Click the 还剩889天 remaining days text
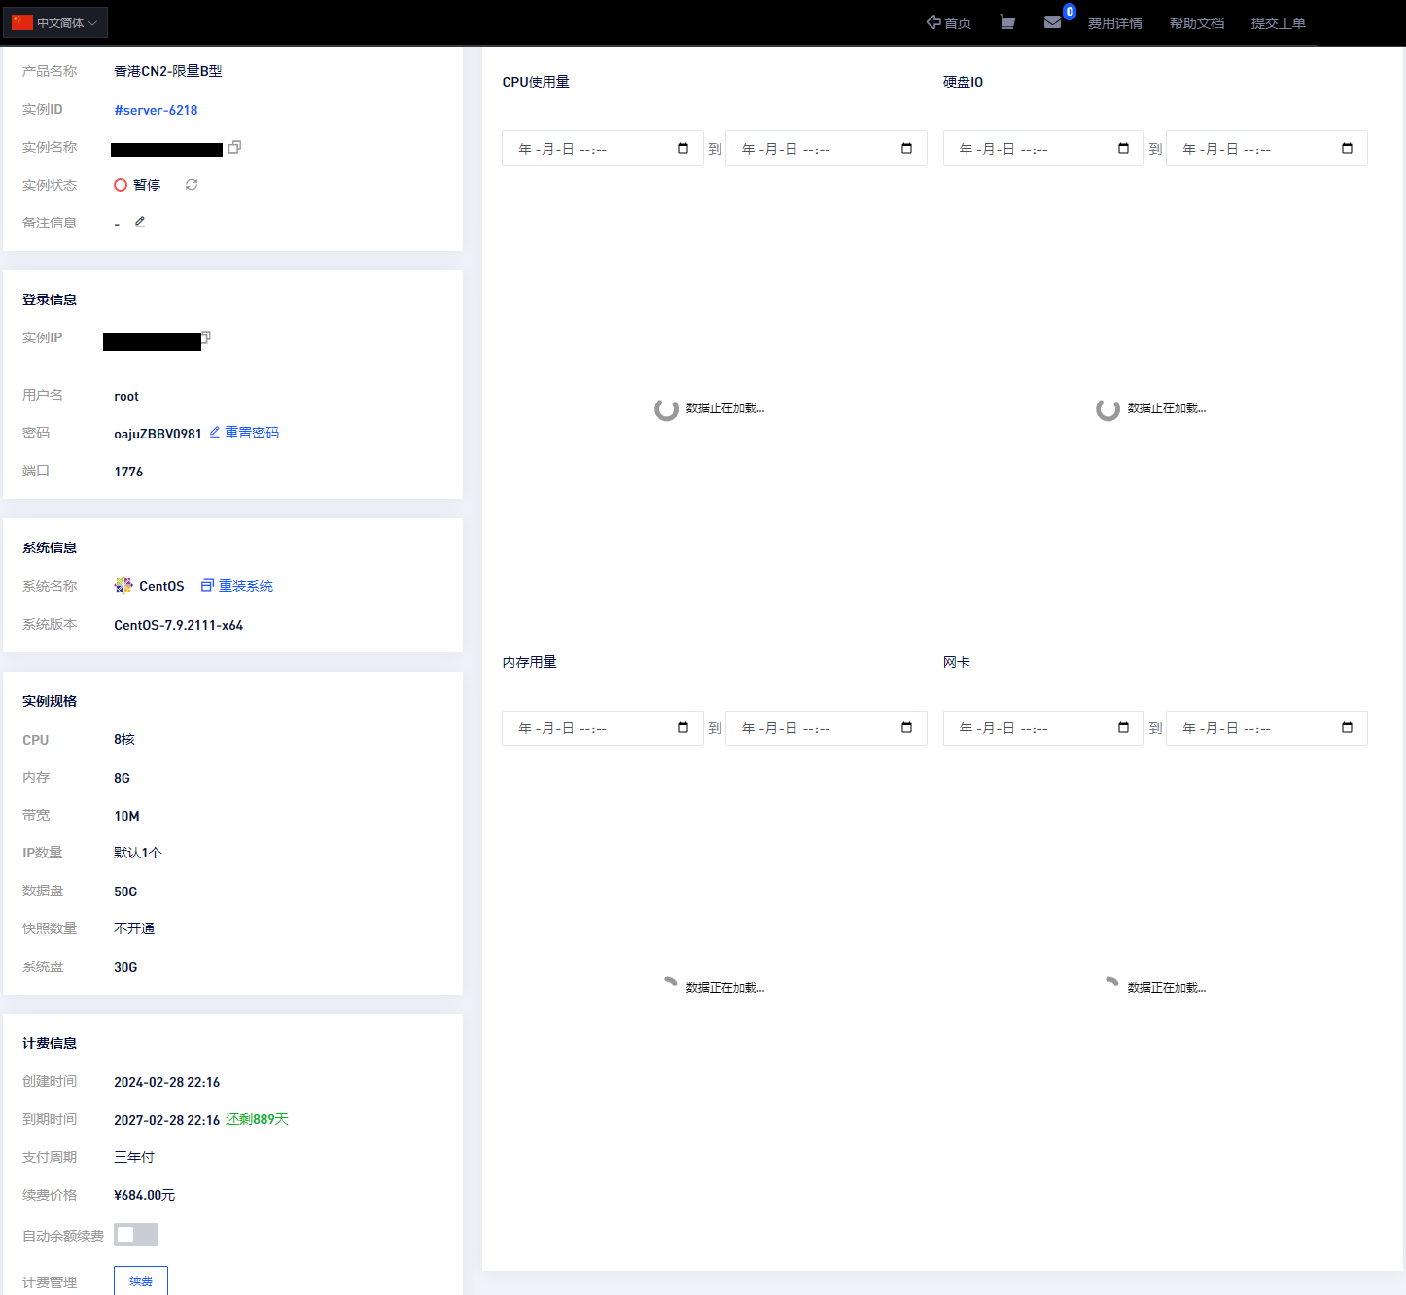The image size is (1406, 1295). click(x=257, y=1120)
